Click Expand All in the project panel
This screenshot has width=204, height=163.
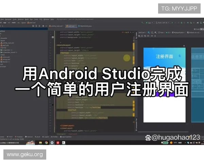click(36, 26)
